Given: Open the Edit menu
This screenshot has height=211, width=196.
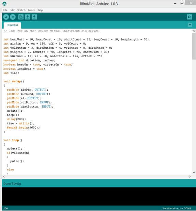Looking at the screenshot, I should click(x=12, y=10).
